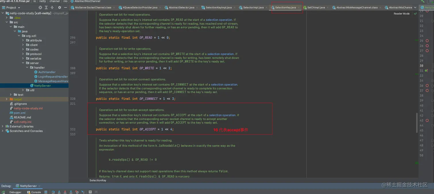Image resolution: width=434 pixels, height=194 pixels.
Task: Collapse the handler package
Action: point(27,68)
